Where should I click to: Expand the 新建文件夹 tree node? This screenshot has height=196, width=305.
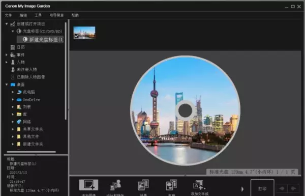pyautogui.click(x=13, y=144)
